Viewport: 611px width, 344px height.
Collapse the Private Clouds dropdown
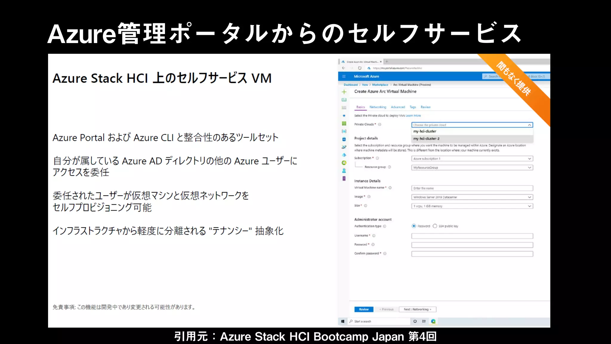click(530, 125)
